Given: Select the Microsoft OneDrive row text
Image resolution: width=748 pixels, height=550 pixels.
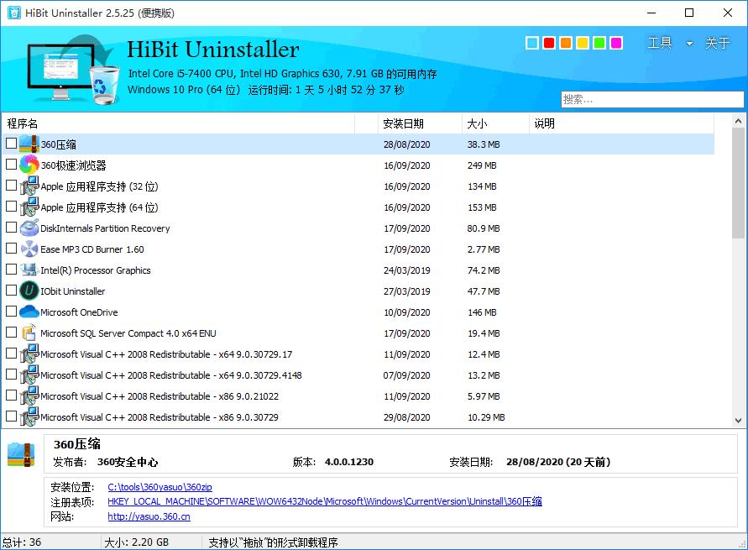Looking at the screenshot, I should coord(79,312).
